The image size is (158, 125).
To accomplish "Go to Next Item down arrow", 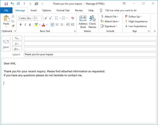I will pyautogui.click(x=30, y=4).
